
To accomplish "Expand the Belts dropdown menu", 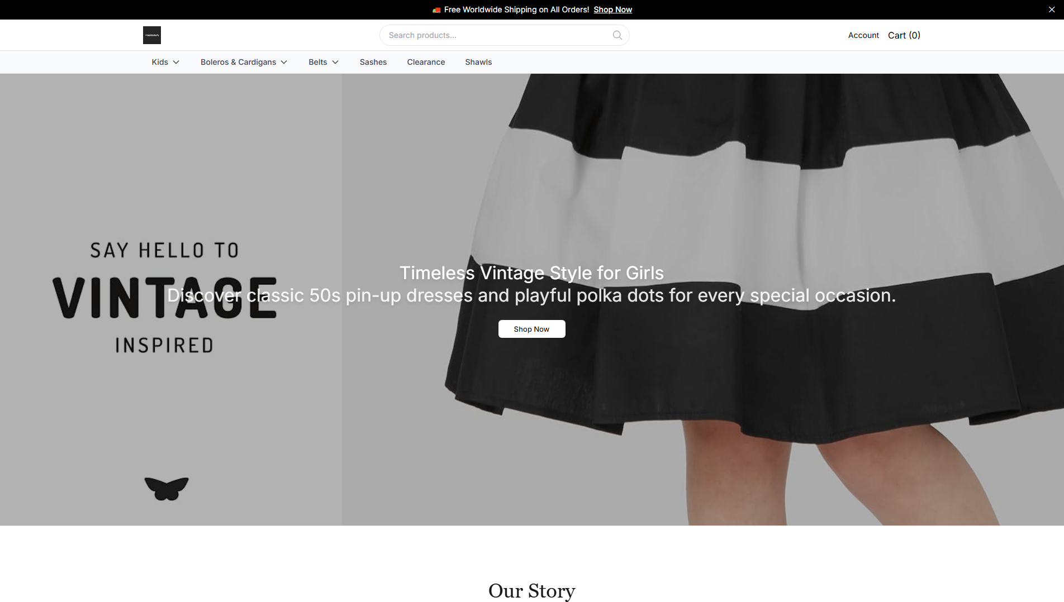I will tap(324, 62).
